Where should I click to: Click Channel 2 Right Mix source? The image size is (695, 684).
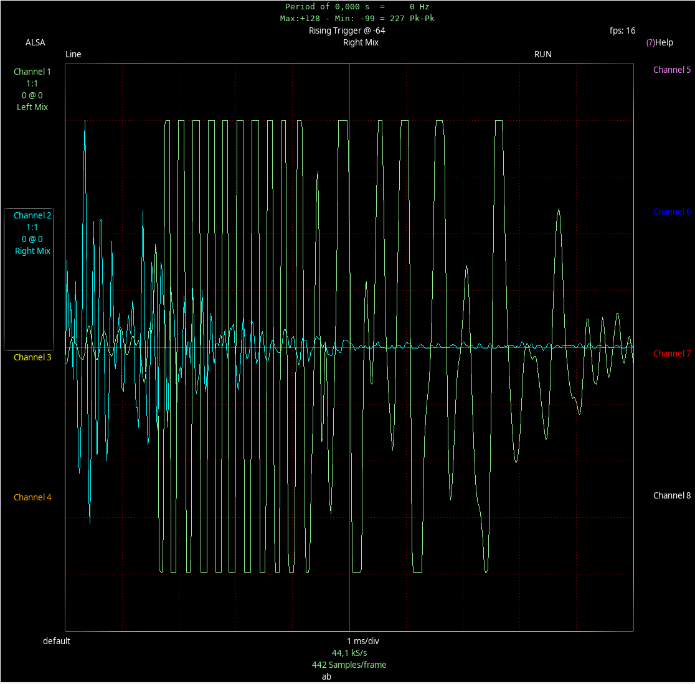(x=33, y=251)
